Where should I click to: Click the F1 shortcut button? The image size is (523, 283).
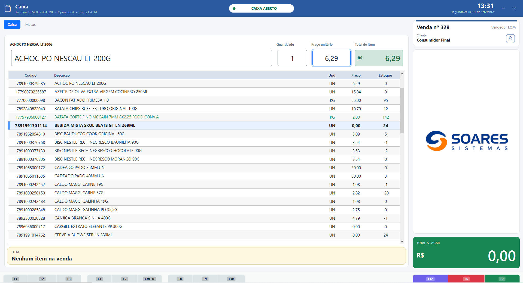point(16,279)
